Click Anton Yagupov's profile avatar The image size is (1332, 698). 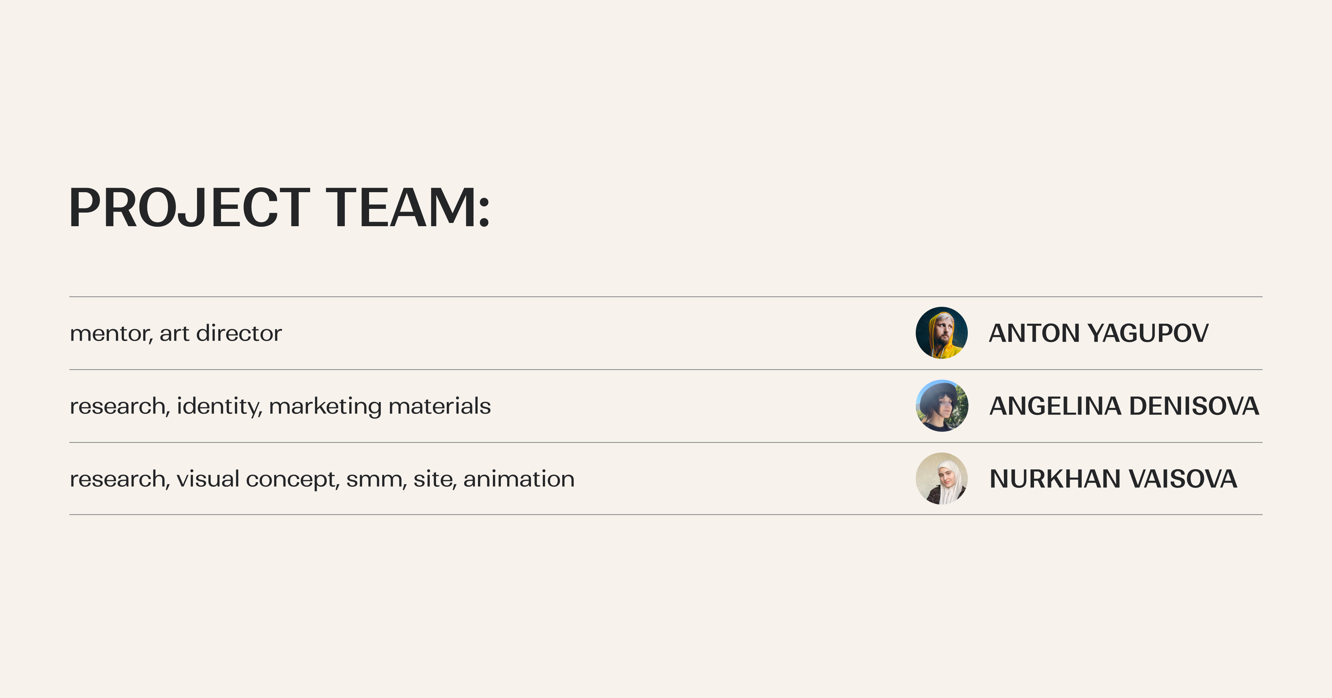(x=942, y=333)
